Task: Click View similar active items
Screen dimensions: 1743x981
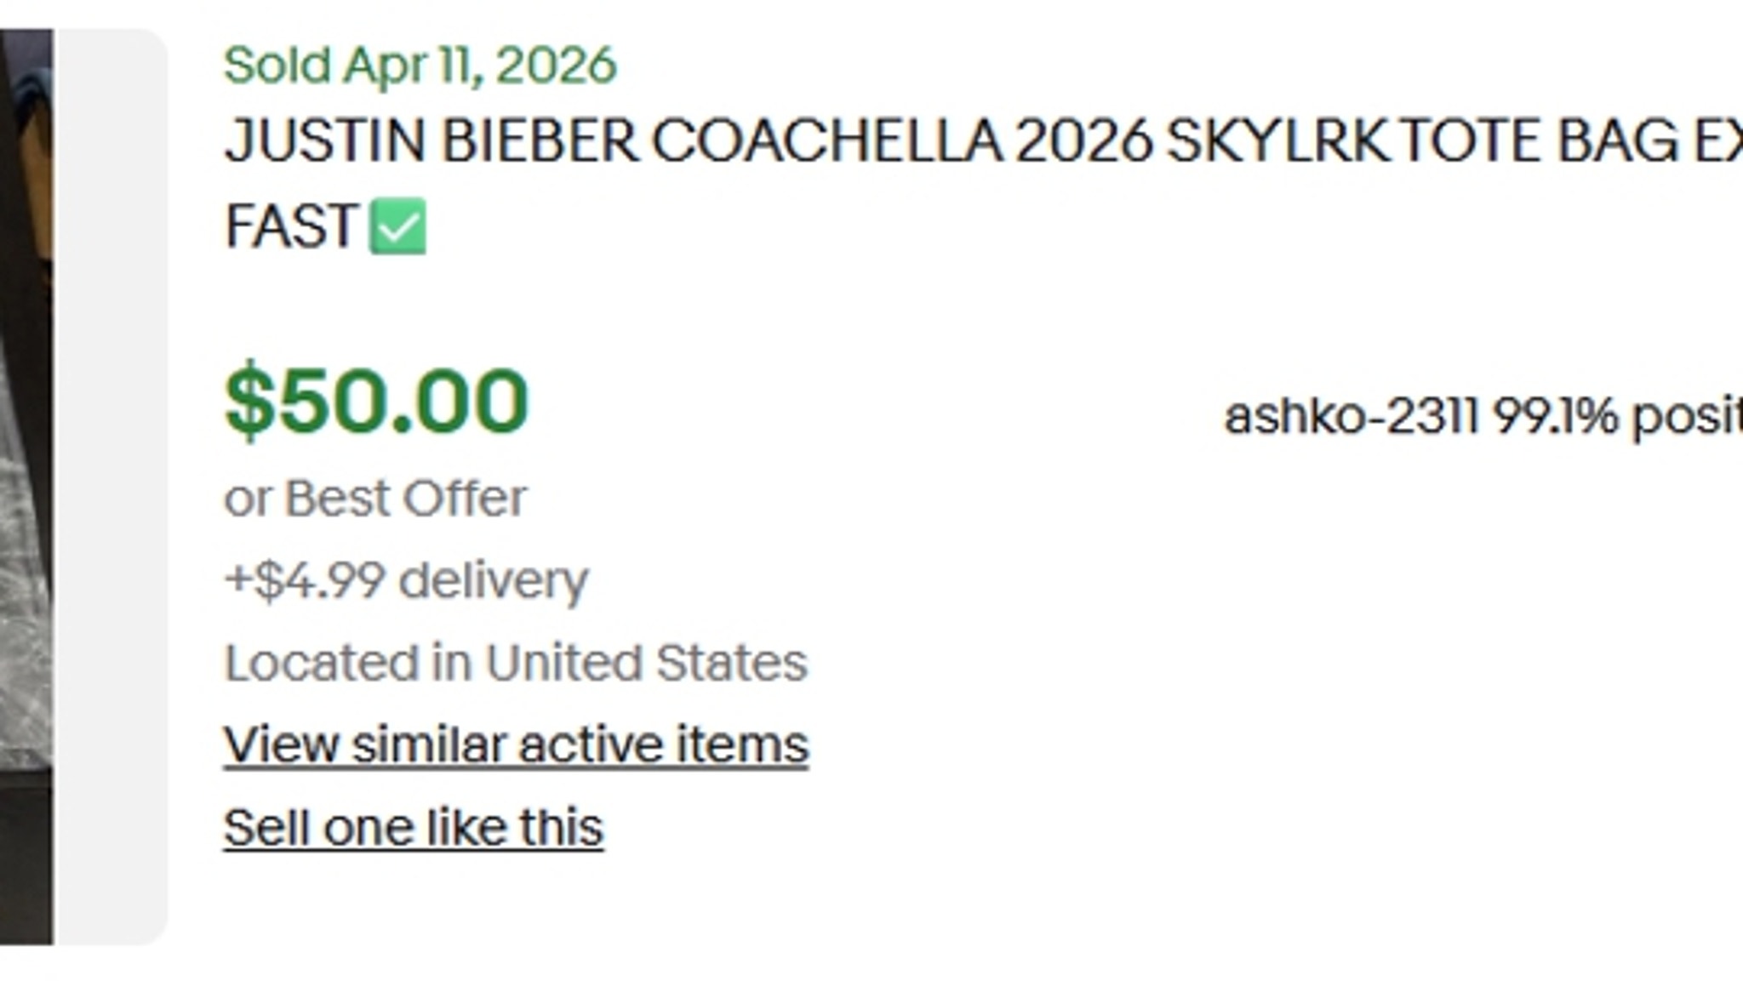Action: click(x=516, y=745)
